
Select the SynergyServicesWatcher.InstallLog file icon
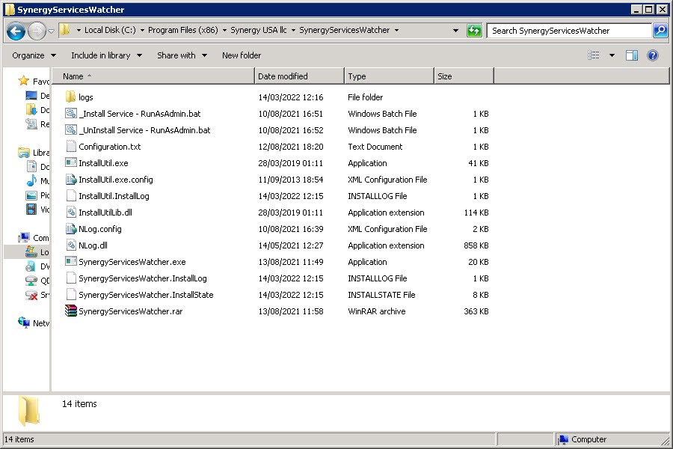coord(71,278)
